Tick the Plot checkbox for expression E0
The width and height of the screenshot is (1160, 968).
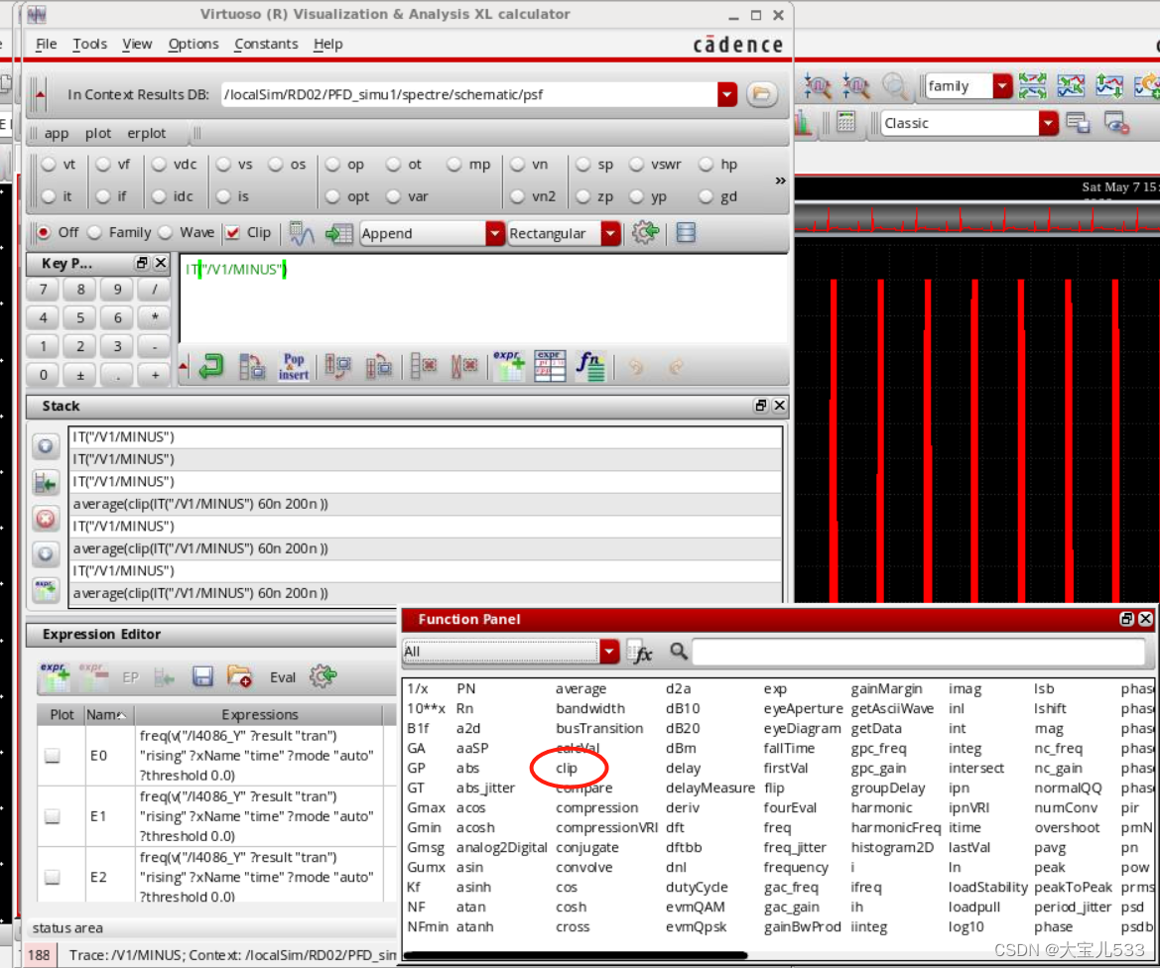click(53, 756)
